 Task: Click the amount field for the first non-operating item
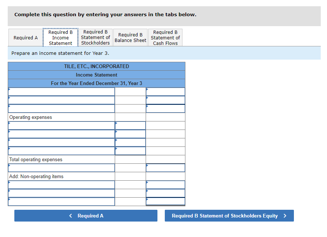[x=166, y=185]
